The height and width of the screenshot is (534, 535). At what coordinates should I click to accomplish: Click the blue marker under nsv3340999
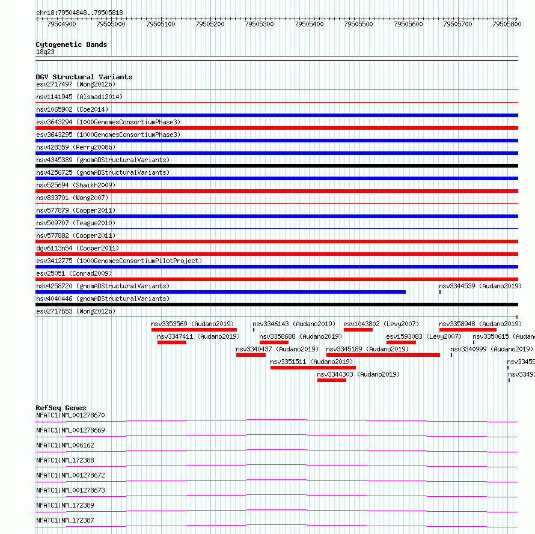click(x=451, y=355)
